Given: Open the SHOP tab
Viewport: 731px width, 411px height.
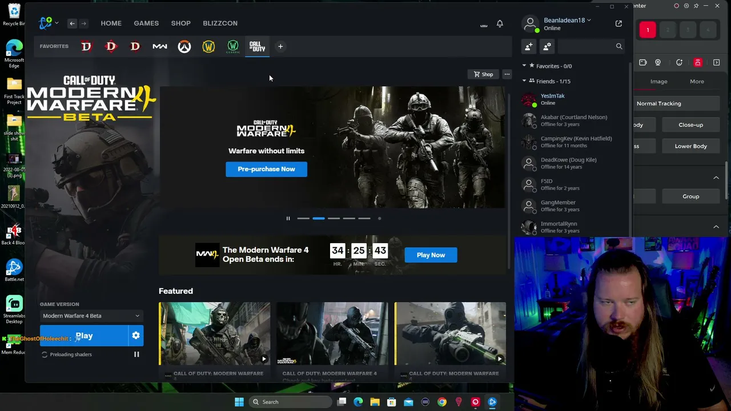Looking at the screenshot, I should click(x=181, y=23).
